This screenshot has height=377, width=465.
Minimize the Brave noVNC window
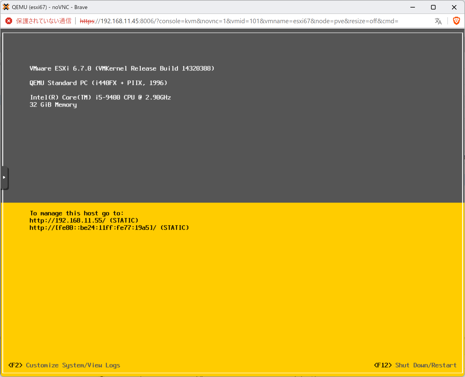[412, 7]
